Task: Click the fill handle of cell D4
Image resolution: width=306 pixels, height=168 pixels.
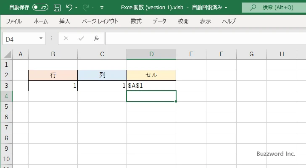Action: [x=176, y=101]
